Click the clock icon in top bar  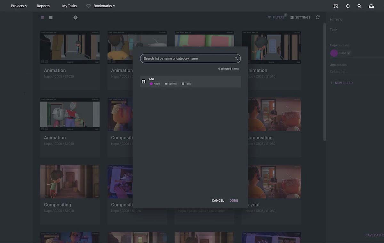click(x=336, y=6)
